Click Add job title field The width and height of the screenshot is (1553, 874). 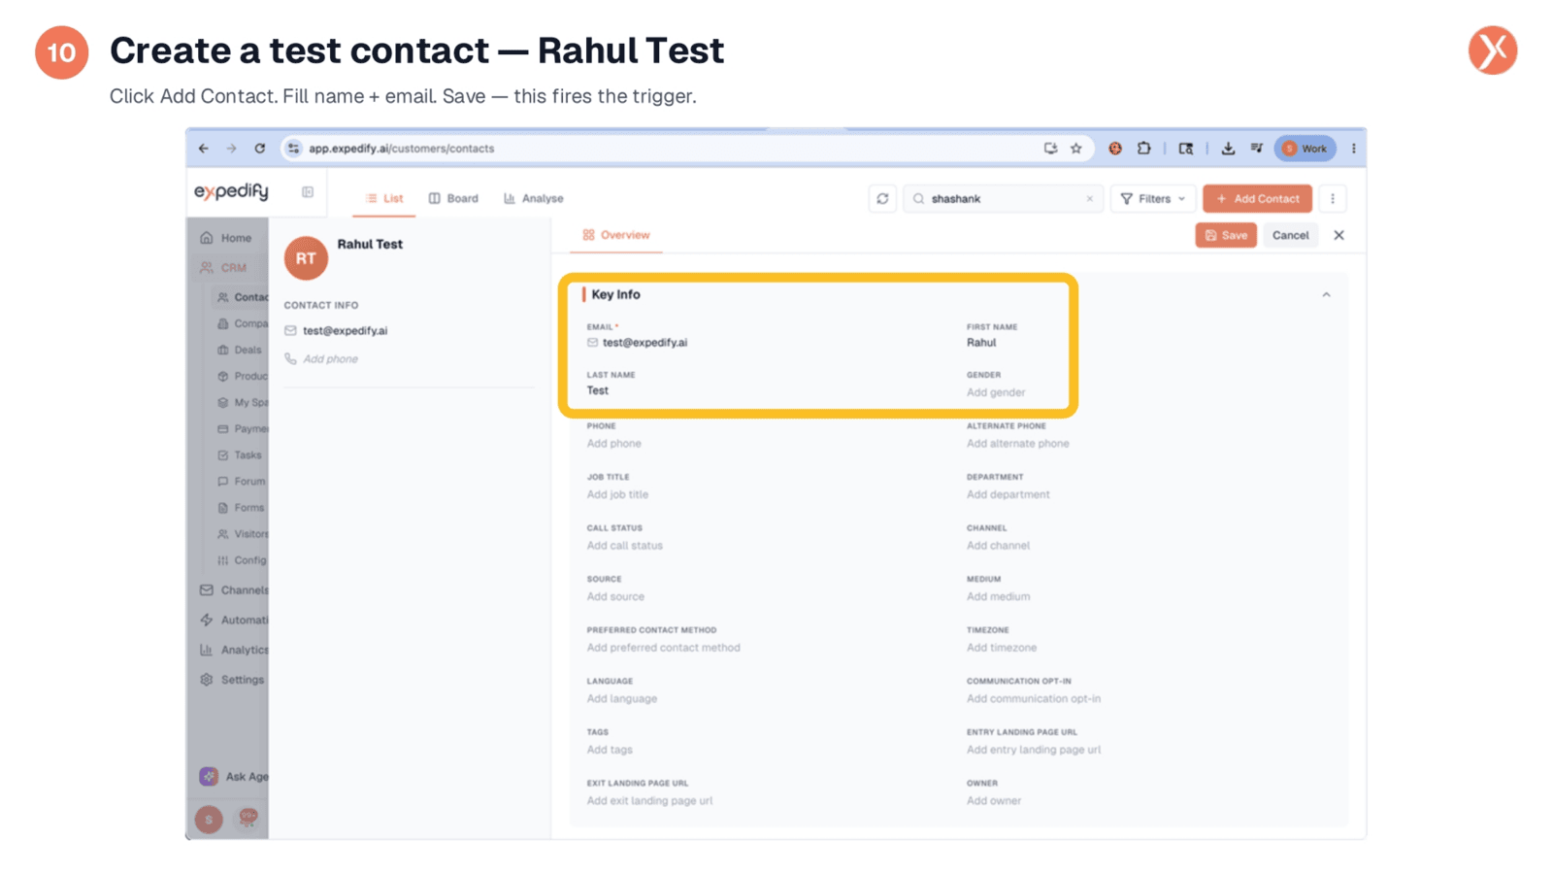pyautogui.click(x=617, y=494)
